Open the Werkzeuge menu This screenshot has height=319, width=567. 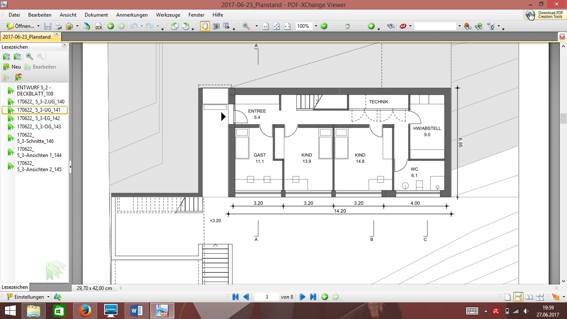coord(168,15)
